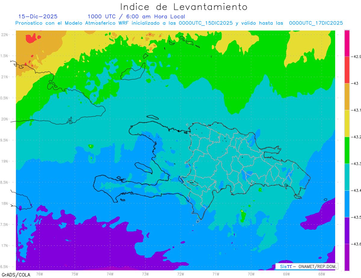Click the legend value "-42.9"
The width and height of the screenshot is (361, 278).
[x=356, y=56]
